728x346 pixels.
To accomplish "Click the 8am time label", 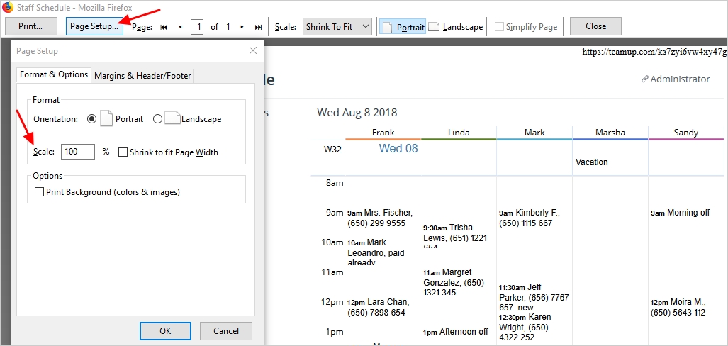I will (x=335, y=182).
